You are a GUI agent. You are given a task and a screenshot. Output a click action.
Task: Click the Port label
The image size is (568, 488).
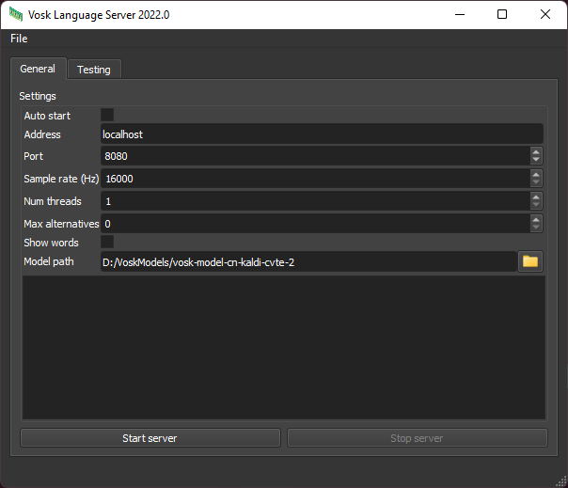(x=33, y=156)
